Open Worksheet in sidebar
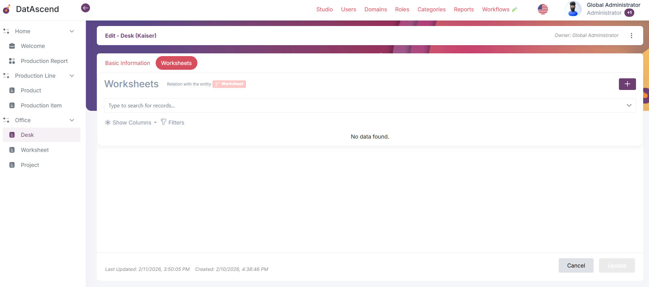649x287 pixels. (35, 150)
